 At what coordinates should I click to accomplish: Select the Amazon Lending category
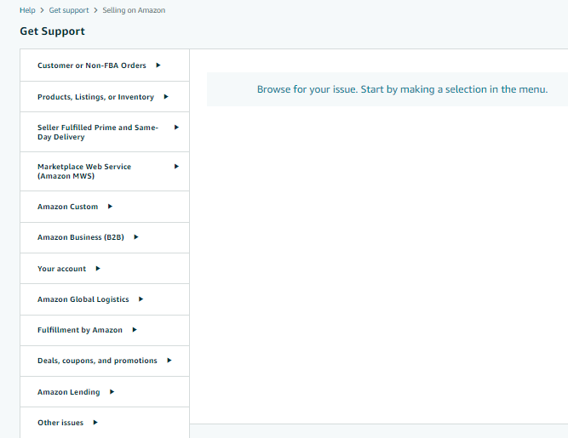click(x=105, y=392)
